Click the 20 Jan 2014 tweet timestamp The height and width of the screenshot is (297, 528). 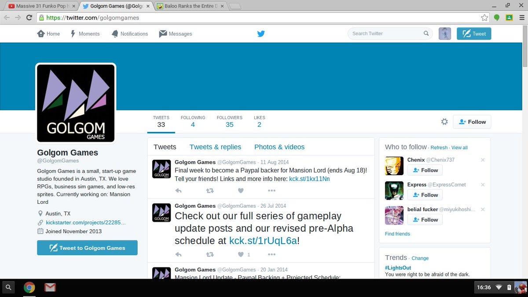pos(274,270)
